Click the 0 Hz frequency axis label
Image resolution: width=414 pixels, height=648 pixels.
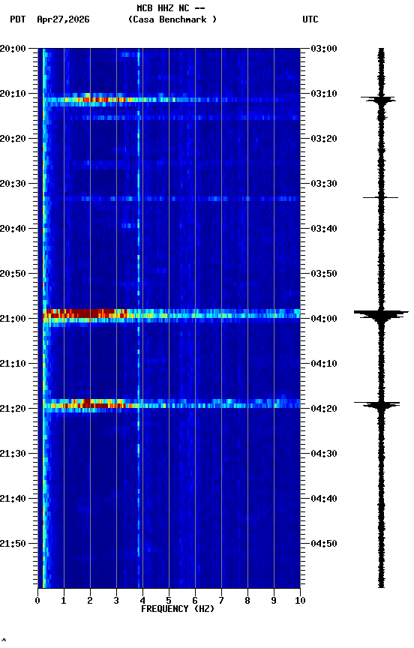pos(37,601)
